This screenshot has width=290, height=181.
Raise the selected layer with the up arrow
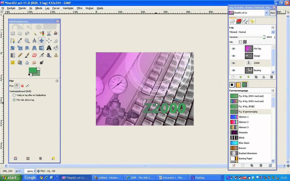(x=241, y=77)
